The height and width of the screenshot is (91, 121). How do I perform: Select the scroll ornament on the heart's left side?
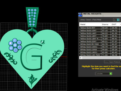11,58
